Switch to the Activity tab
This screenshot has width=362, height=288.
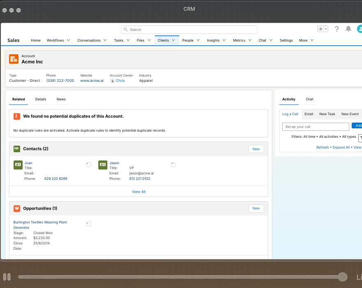pos(289,99)
